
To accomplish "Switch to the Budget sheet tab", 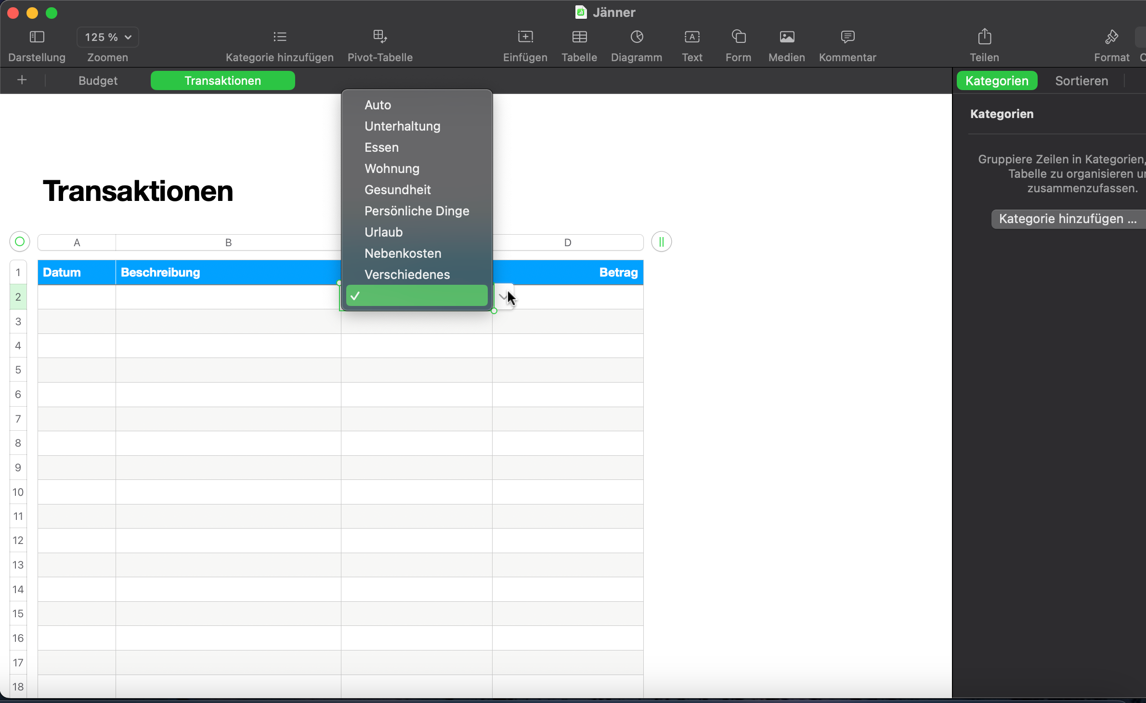I will 98,80.
